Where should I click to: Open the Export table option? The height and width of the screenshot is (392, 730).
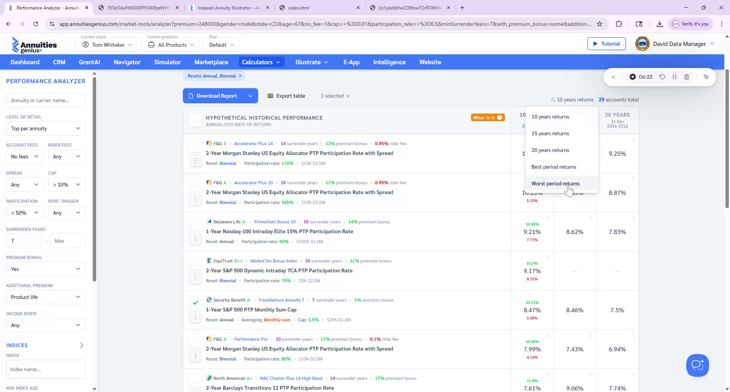286,96
